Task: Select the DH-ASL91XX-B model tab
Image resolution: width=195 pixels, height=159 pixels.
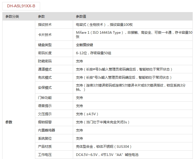Action: click(x=21, y=6)
